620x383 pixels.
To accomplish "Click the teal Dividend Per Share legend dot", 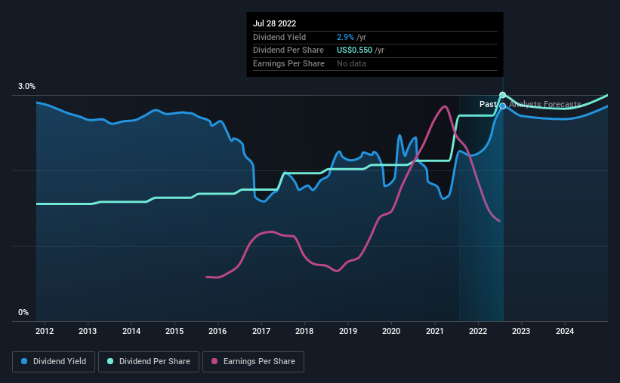I will click(x=110, y=361).
